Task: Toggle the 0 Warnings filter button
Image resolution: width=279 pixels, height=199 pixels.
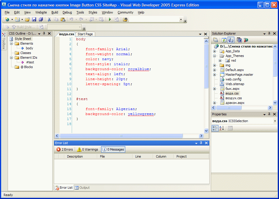Action: [x=87, y=149]
